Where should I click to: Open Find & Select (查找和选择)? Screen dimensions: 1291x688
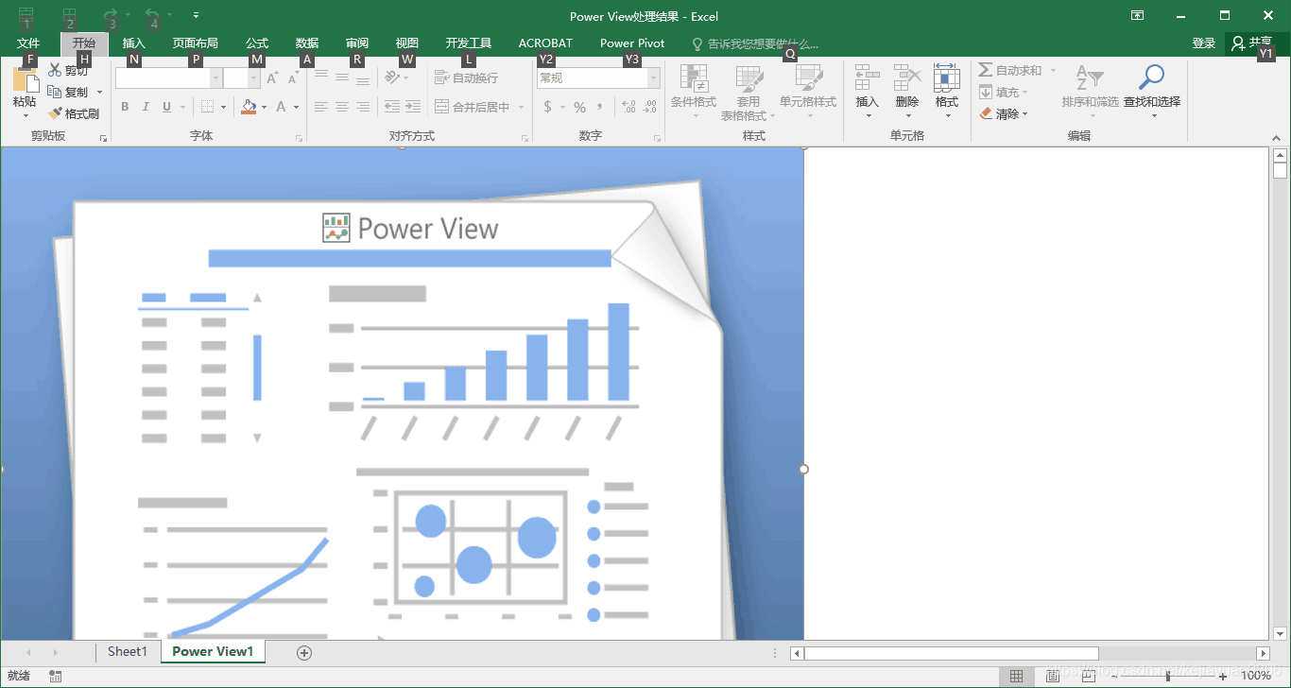[1152, 92]
